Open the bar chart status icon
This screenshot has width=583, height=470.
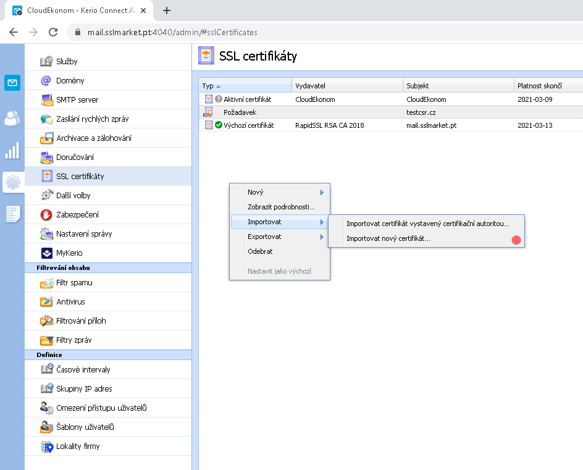tap(12, 151)
